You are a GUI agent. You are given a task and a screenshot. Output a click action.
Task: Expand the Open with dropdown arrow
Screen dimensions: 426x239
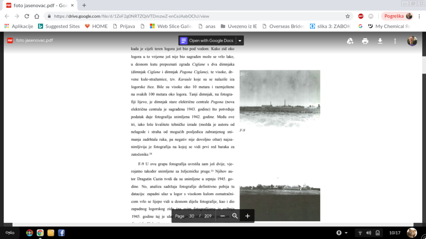[x=239, y=41]
